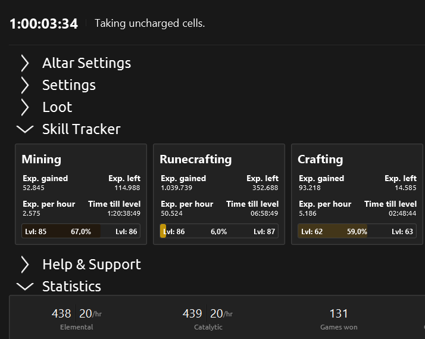Open the Altar Settings label

click(86, 63)
